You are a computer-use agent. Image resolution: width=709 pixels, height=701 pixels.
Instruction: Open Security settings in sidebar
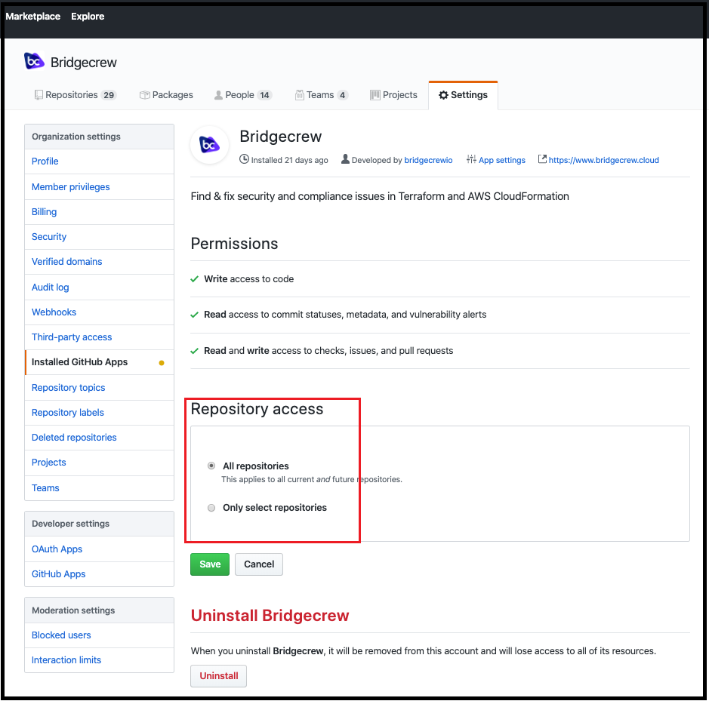(100, 237)
